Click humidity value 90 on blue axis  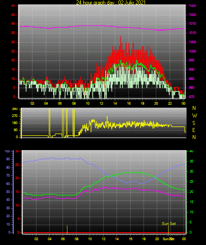pos(8,159)
